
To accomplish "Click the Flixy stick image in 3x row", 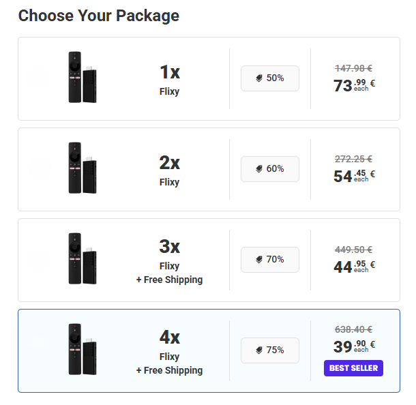I will click(x=83, y=260).
